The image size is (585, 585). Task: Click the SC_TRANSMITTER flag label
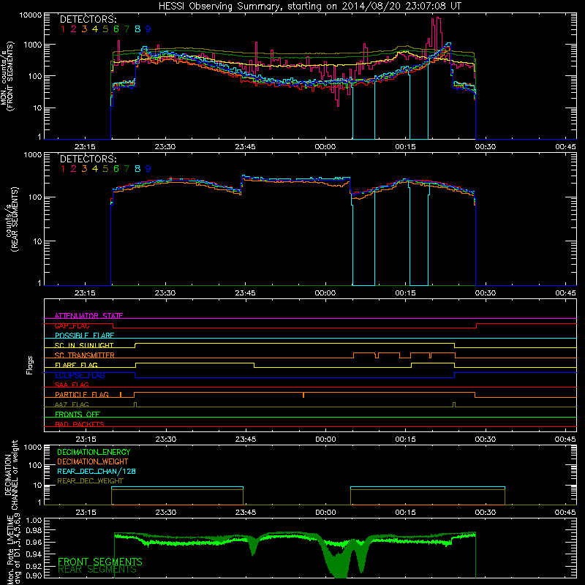coord(85,355)
